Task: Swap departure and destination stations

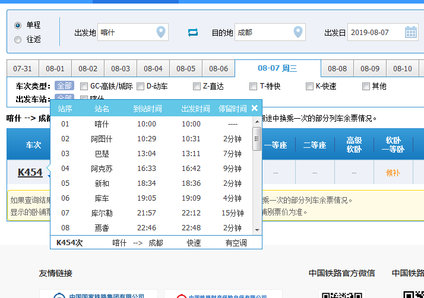Action: (x=193, y=33)
